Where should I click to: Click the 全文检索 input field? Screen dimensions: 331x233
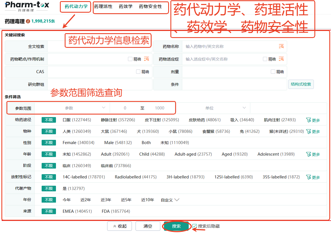point(100,46)
